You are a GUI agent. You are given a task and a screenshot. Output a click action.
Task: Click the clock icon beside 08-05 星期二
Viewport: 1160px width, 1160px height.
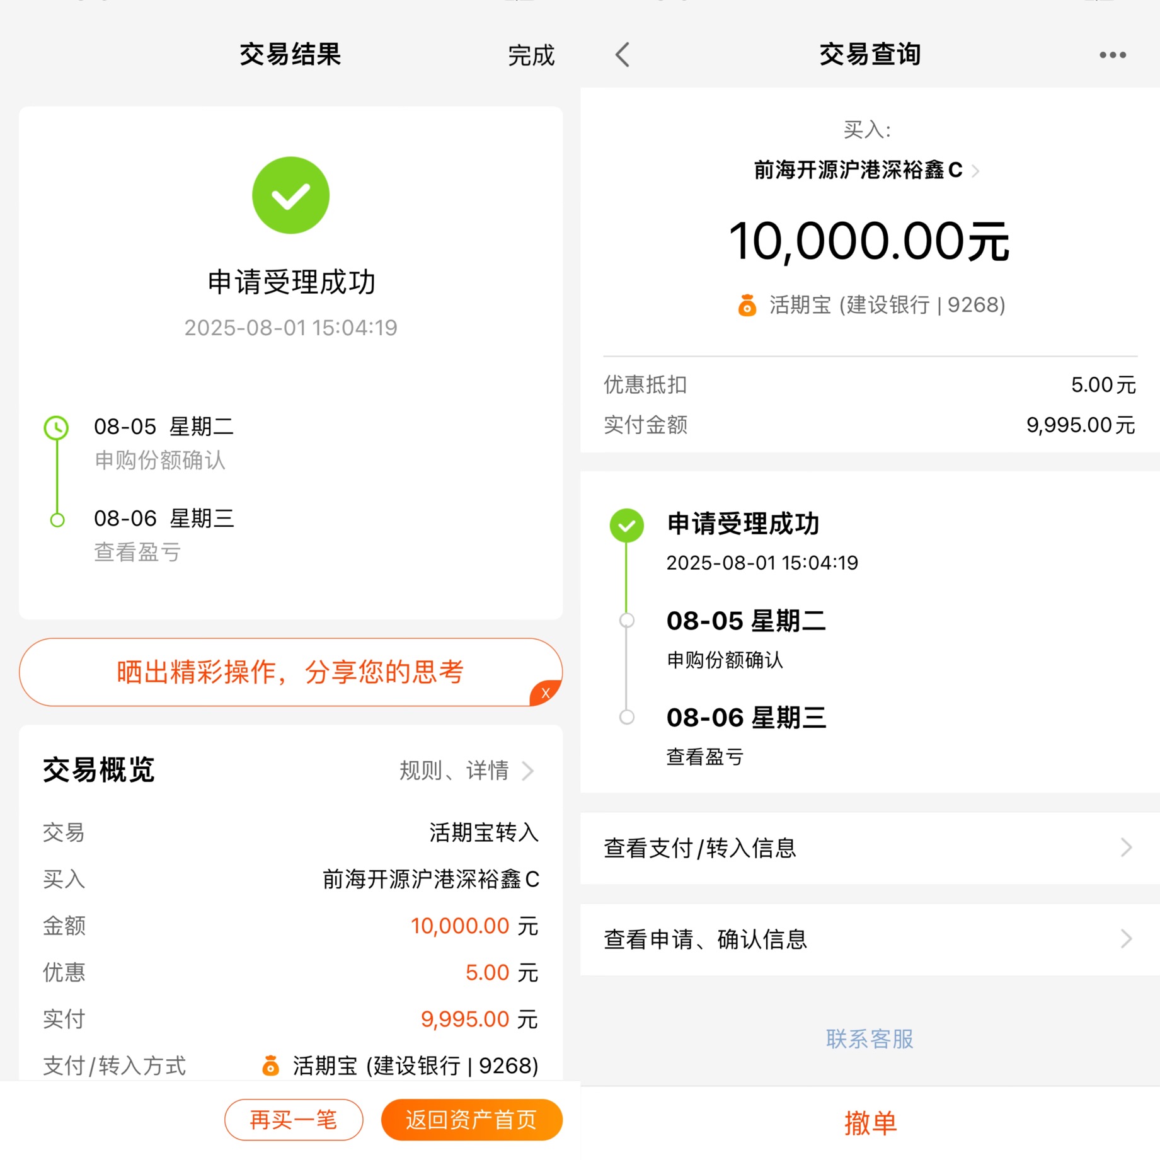[x=57, y=428]
